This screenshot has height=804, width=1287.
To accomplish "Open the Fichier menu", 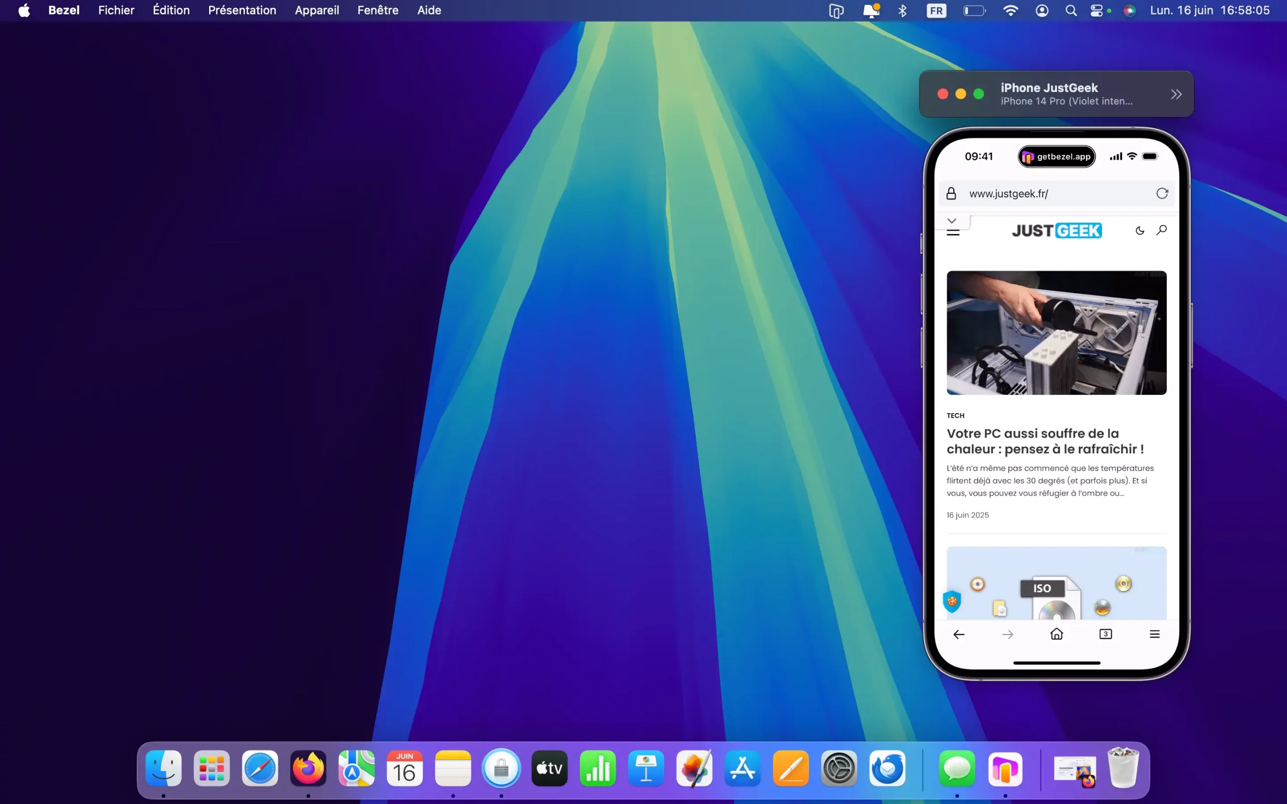I will [116, 11].
